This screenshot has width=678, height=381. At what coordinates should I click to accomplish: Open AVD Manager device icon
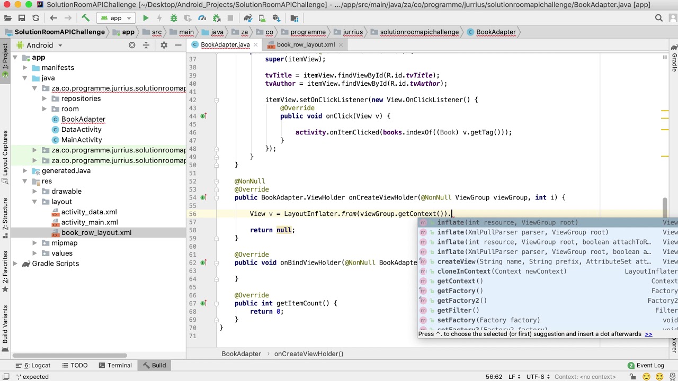(262, 18)
